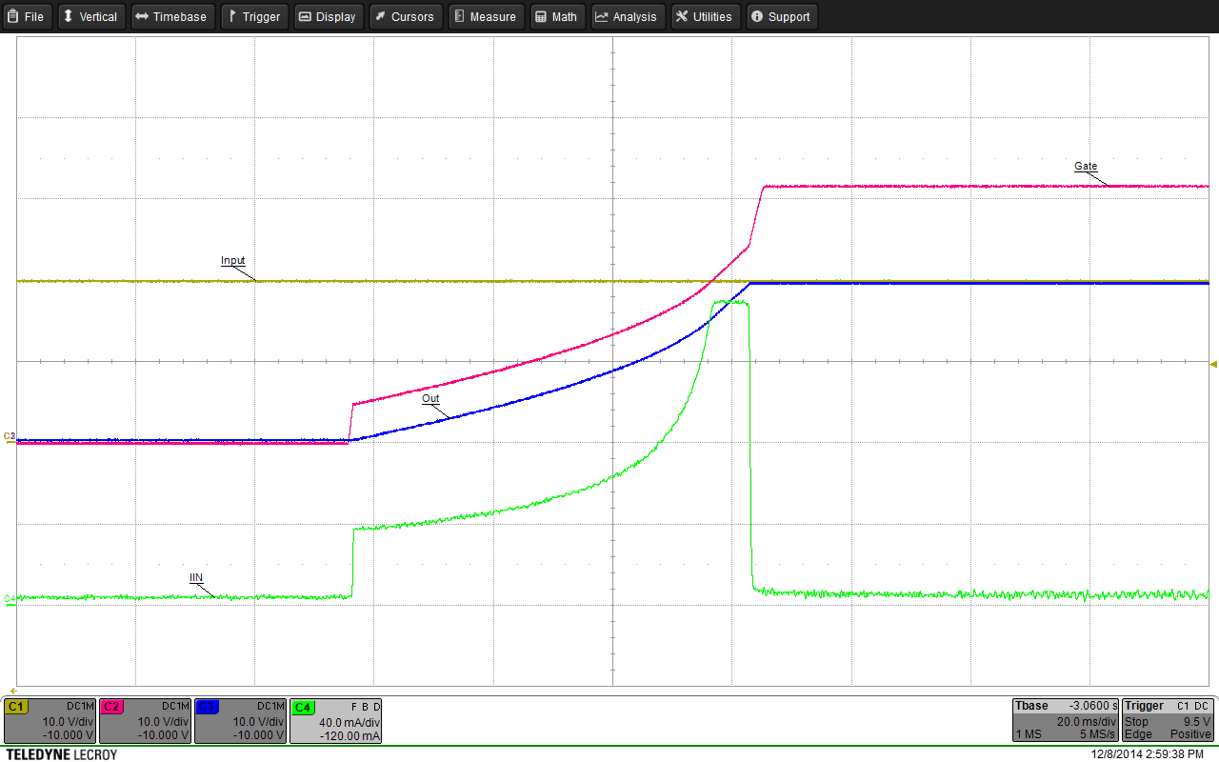Expand channel C1 descriptor box
1219x762 pixels.
click(49, 721)
